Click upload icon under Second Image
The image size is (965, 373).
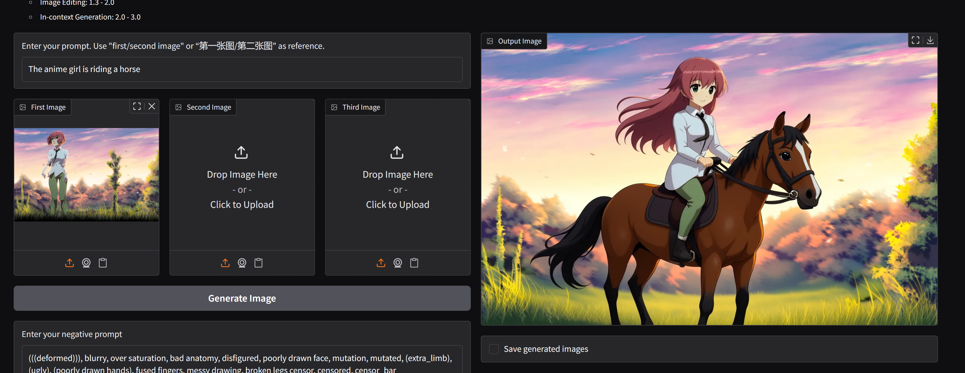point(225,263)
